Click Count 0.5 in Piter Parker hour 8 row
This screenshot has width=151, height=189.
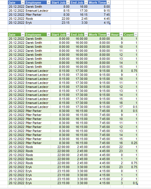click(130, 111)
